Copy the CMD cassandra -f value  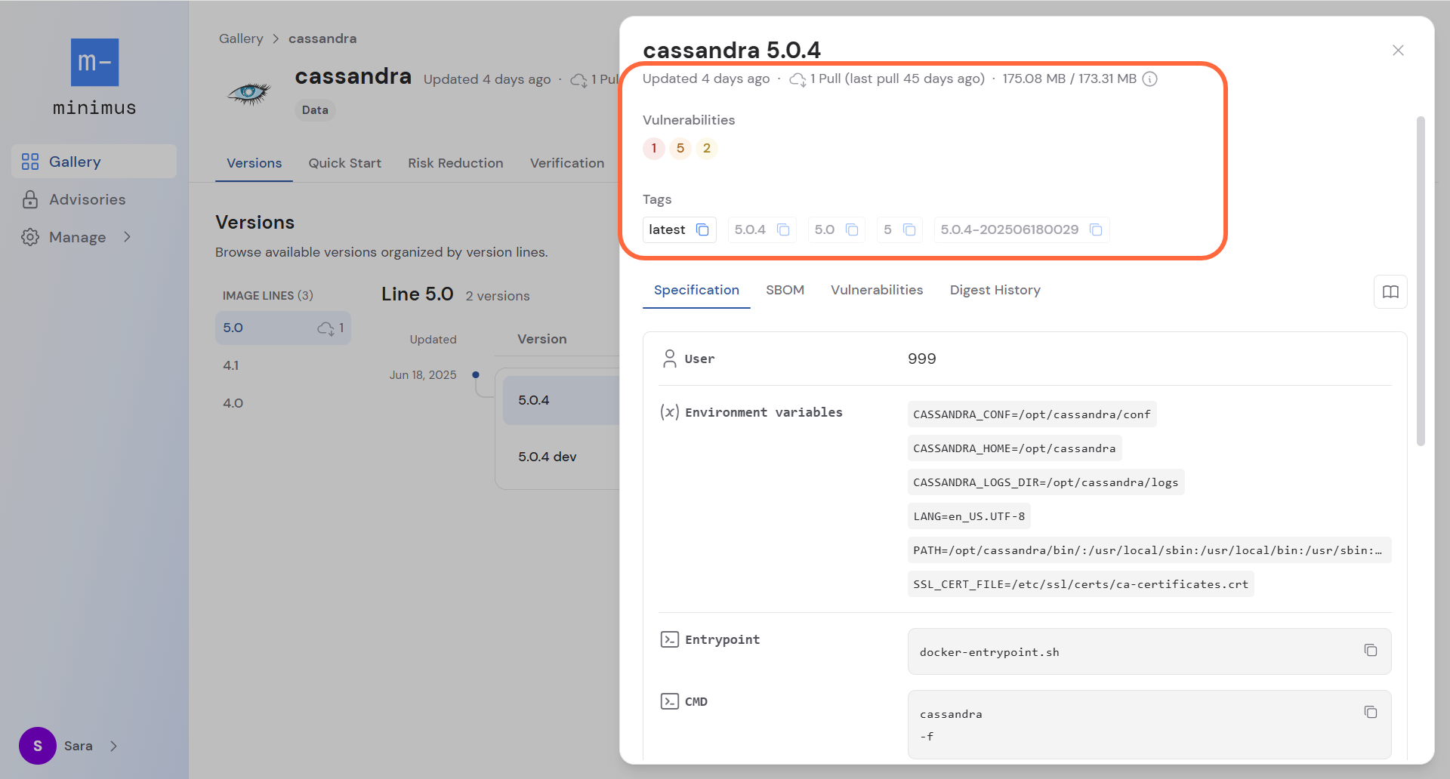(x=1371, y=713)
